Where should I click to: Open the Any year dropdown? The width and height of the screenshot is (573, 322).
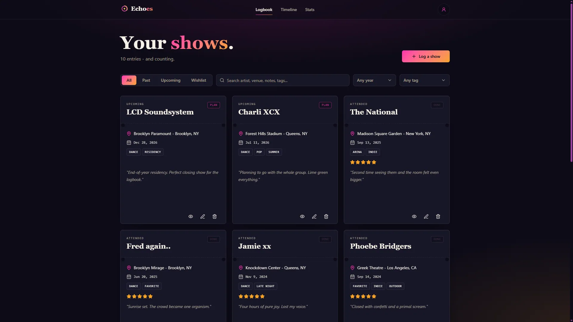tap(374, 80)
